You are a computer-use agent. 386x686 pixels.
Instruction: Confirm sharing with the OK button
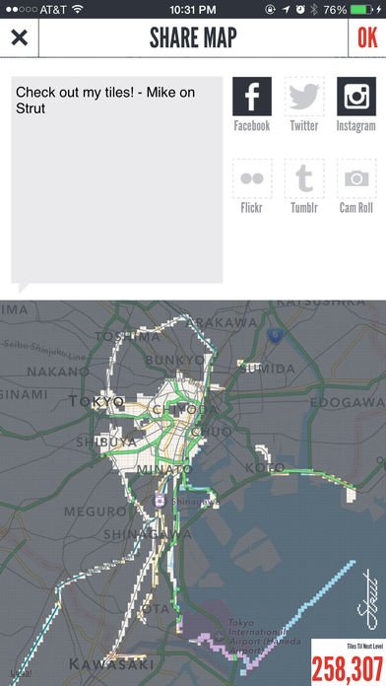click(367, 37)
